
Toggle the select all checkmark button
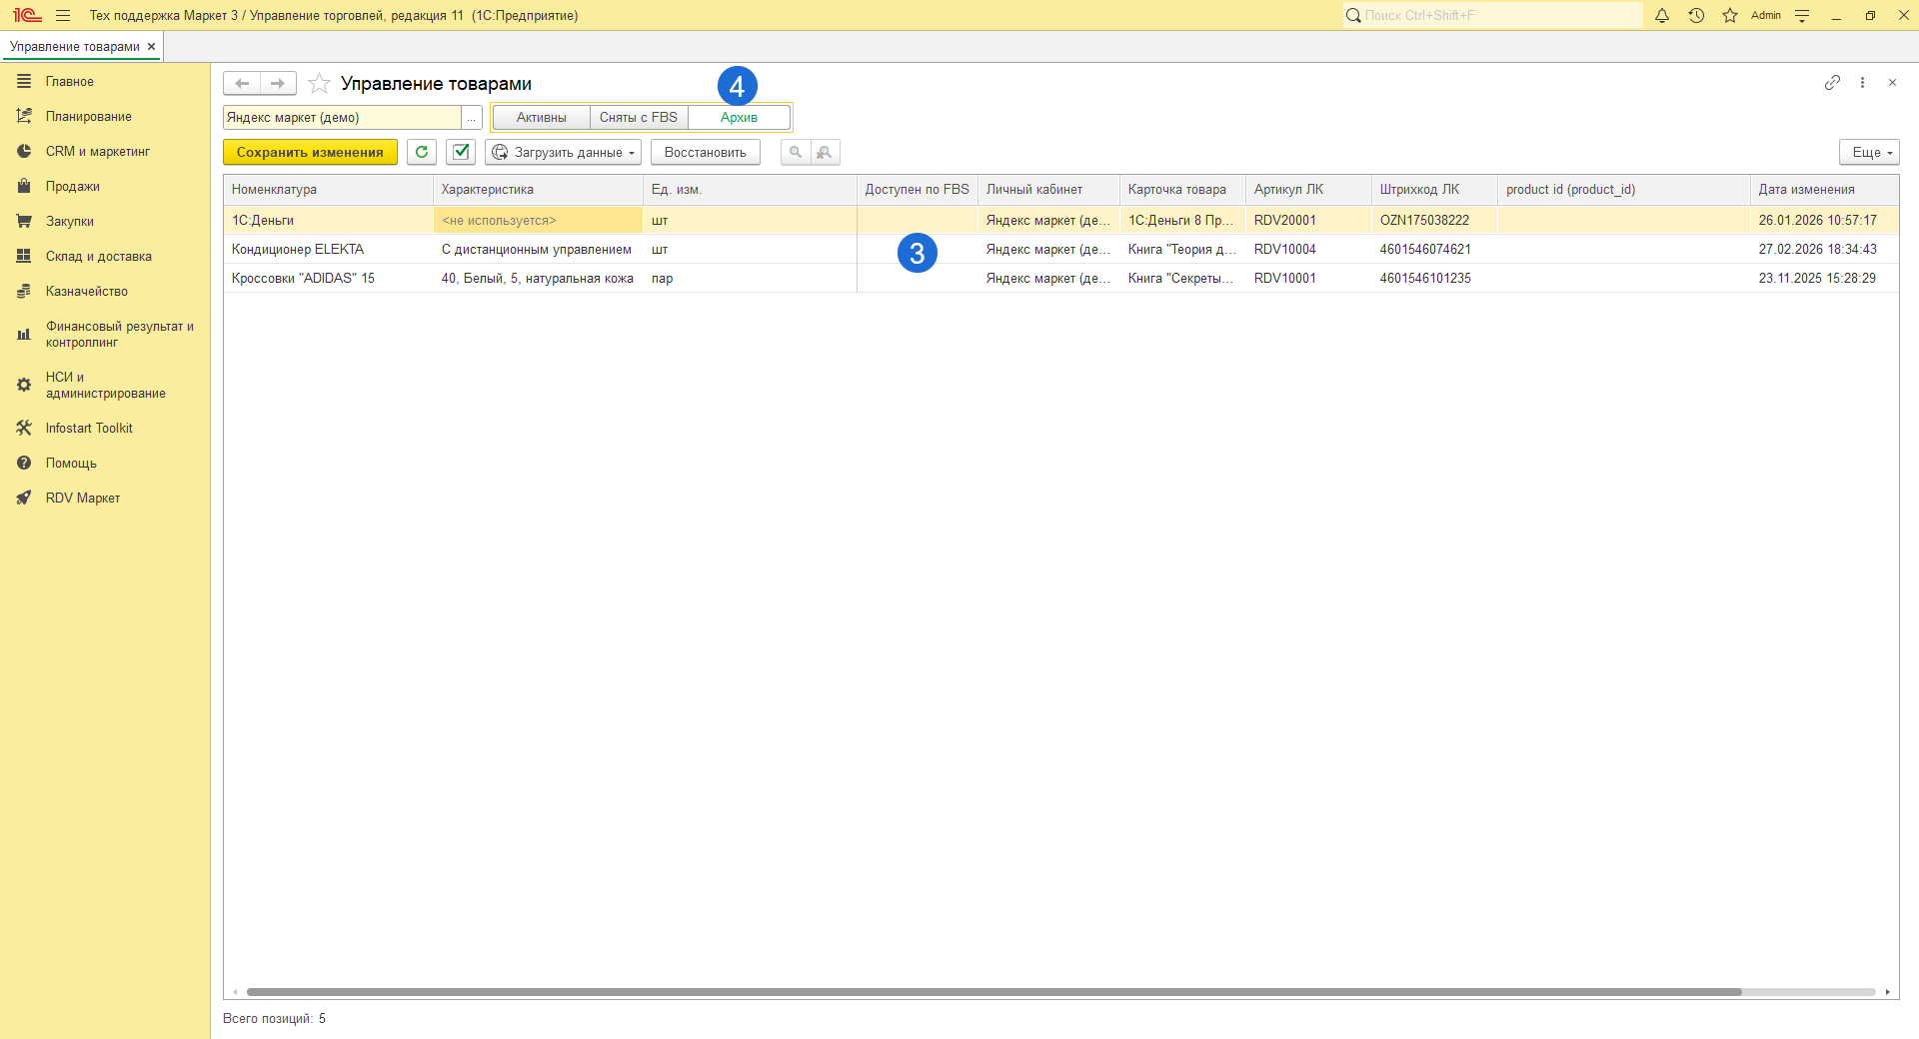tap(461, 152)
